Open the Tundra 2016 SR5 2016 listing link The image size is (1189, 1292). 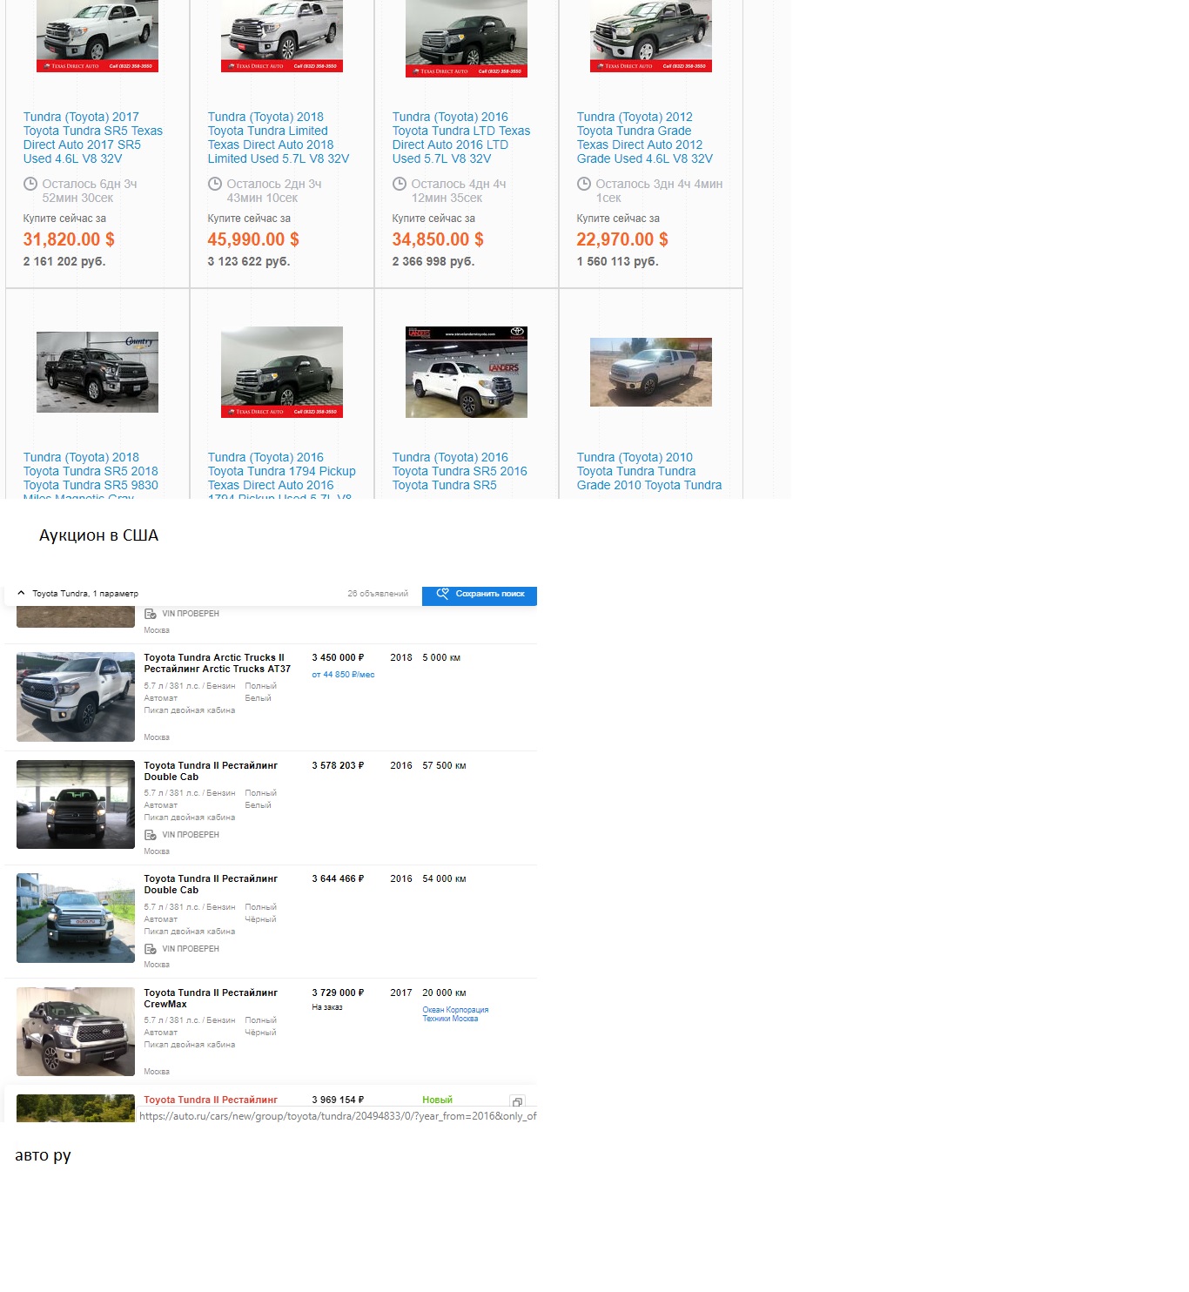point(460,471)
